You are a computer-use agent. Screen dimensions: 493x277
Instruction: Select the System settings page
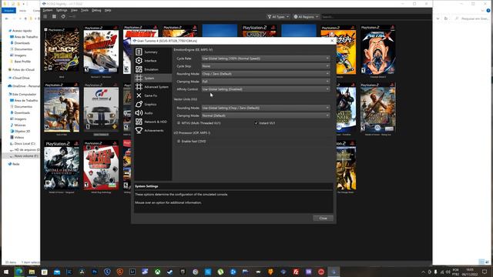pos(153,78)
